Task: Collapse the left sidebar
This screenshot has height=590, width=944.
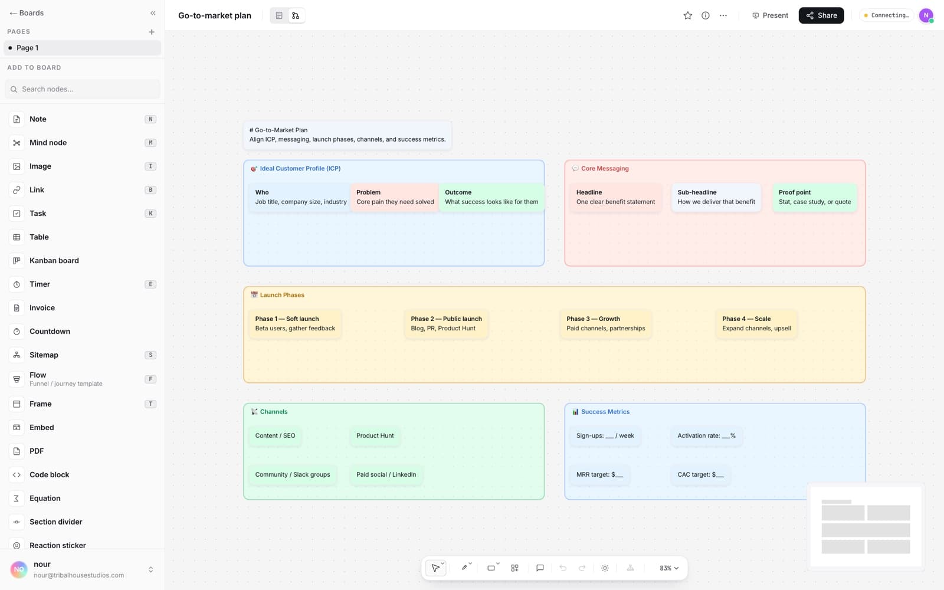Action: tap(153, 13)
